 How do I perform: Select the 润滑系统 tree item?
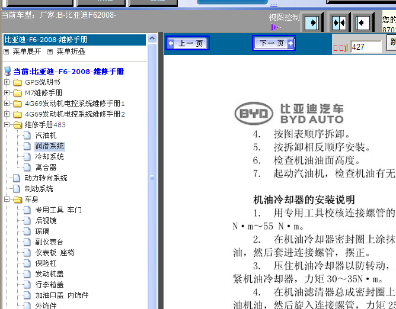(x=50, y=146)
